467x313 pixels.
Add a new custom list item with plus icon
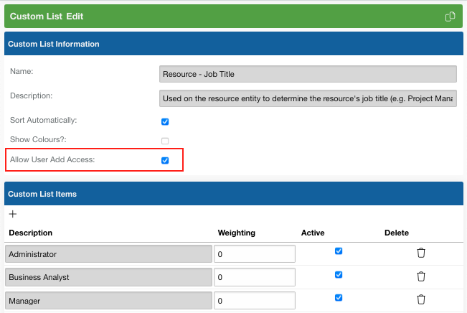pos(13,214)
